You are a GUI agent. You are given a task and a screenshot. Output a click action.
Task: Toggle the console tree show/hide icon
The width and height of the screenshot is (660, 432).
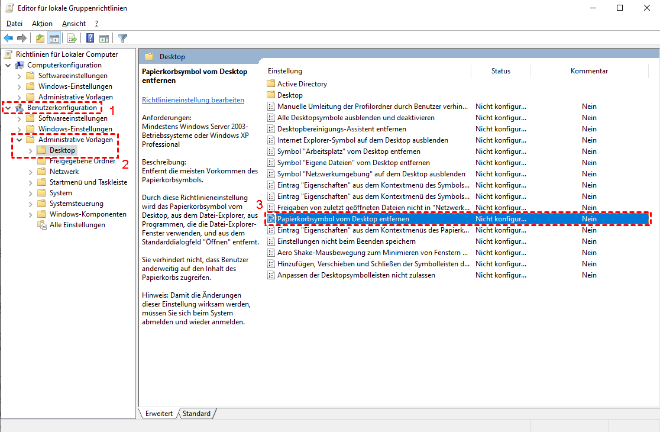click(x=54, y=38)
